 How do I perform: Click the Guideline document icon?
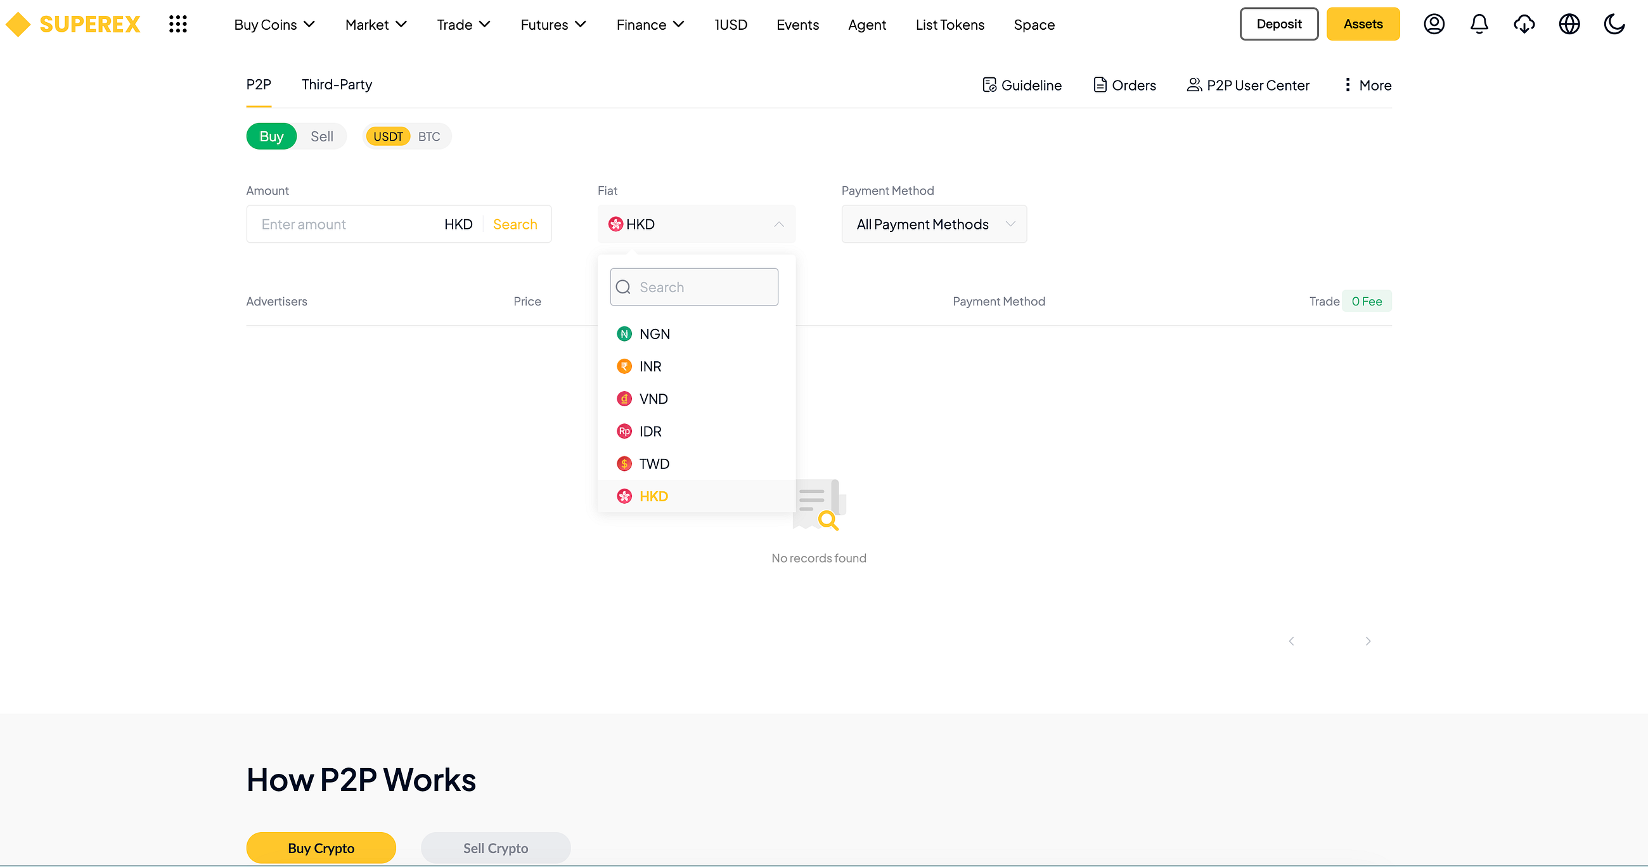[x=989, y=85]
